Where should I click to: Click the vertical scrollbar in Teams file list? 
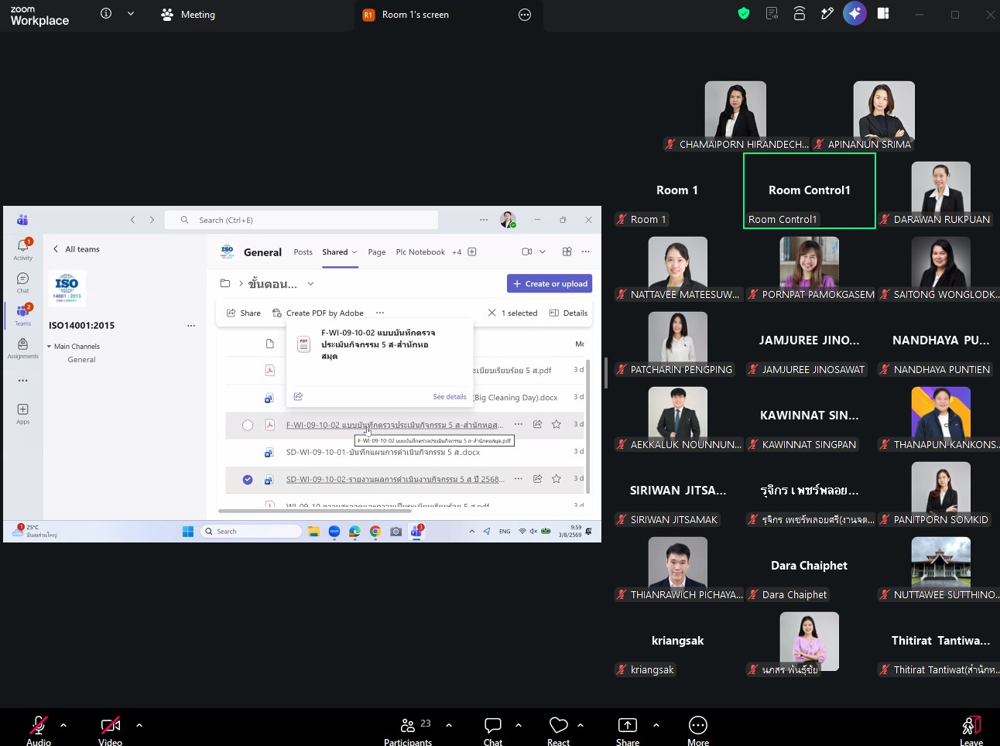click(588, 426)
